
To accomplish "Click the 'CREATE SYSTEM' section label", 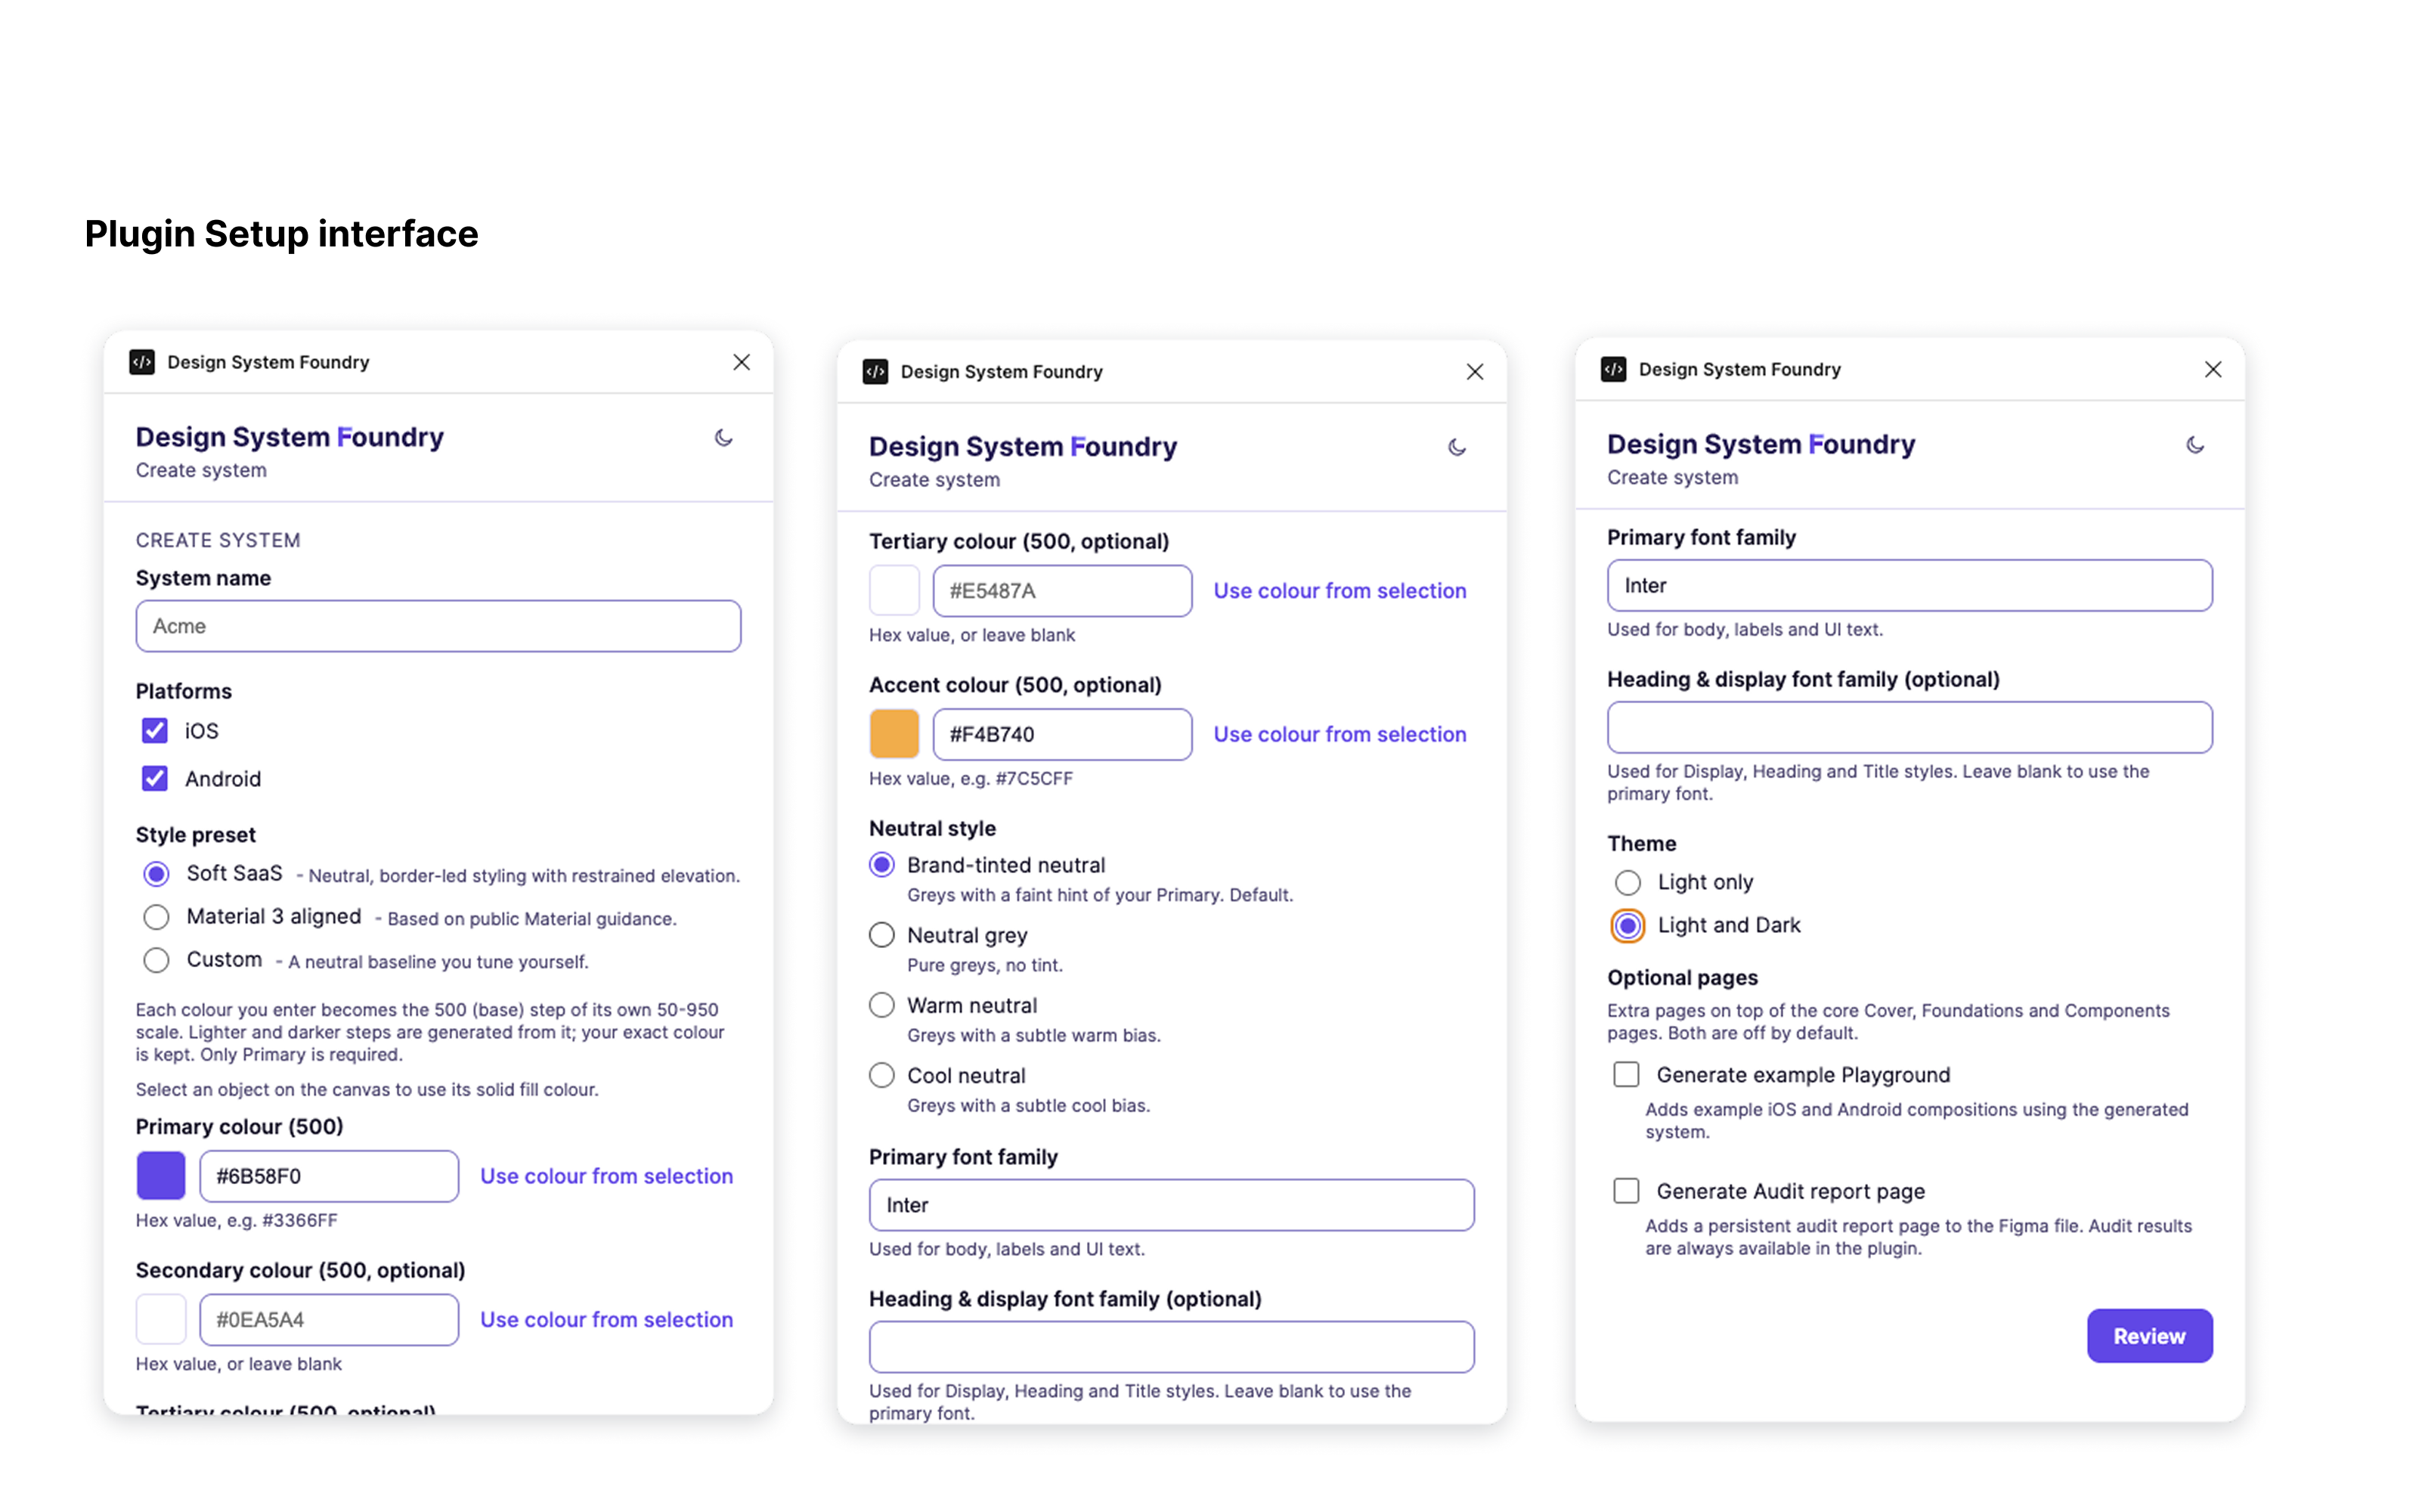I will 218,540.
